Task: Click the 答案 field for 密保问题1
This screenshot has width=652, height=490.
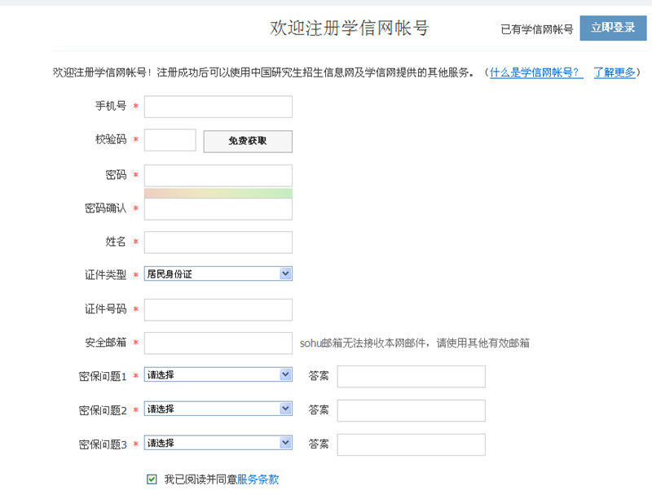Action: click(x=411, y=376)
